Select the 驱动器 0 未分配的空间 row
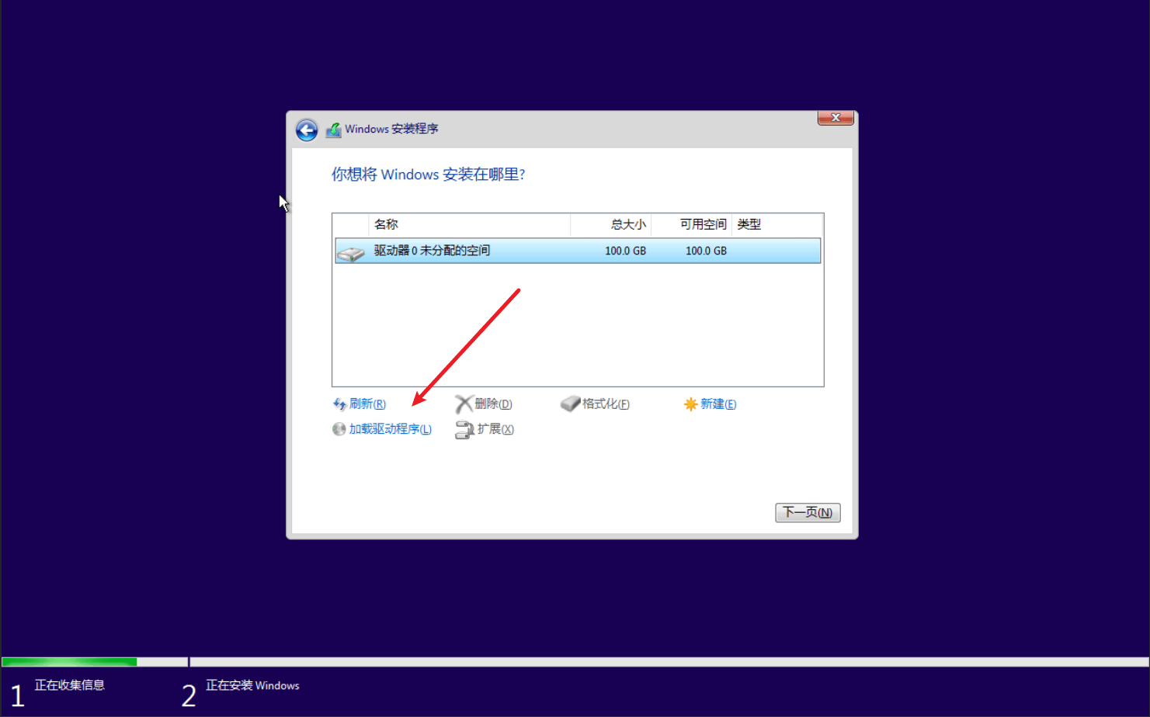Viewport: 1150px width, 717px height. [544, 250]
